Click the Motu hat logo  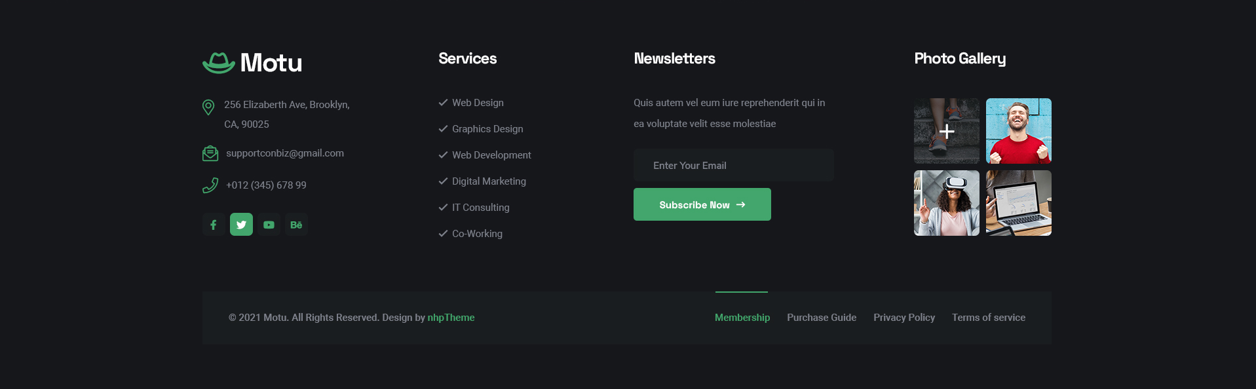pos(219,63)
